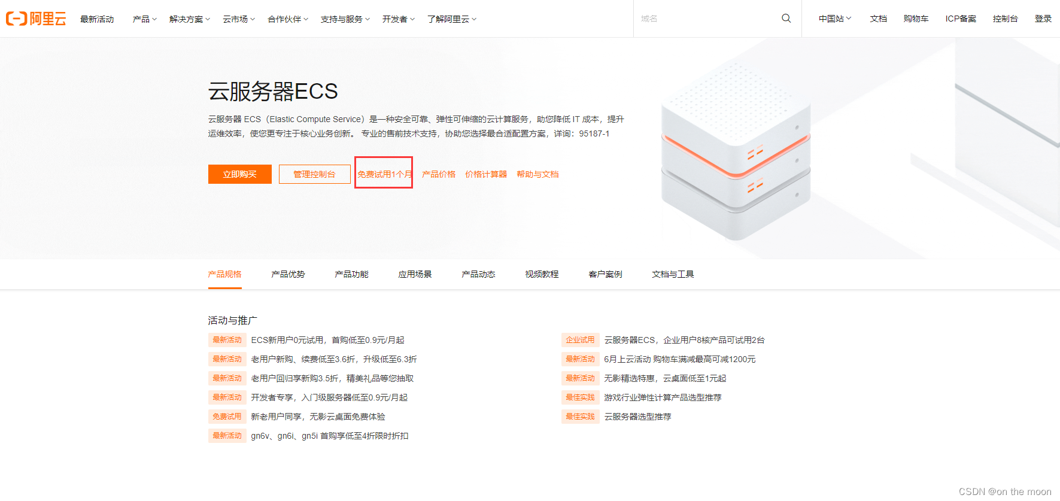Open 最新活动 in top navigation
Screen dimensions: 1060x501
pos(97,19)
